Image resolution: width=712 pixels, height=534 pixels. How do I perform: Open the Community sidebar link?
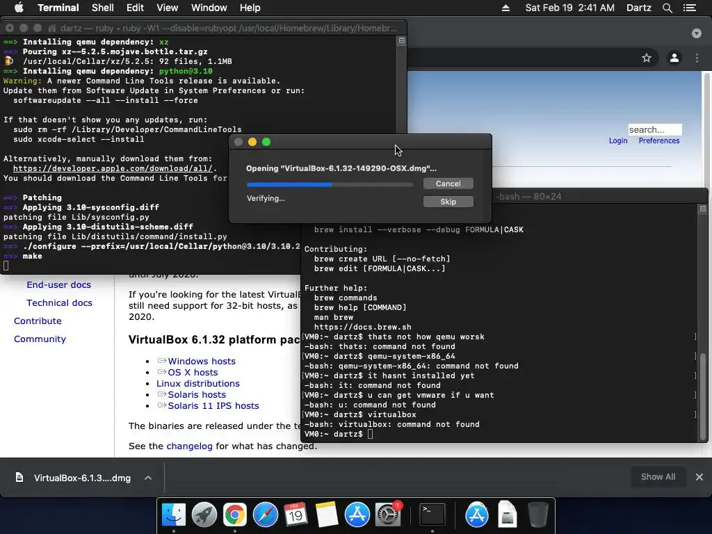pos(40,339)
